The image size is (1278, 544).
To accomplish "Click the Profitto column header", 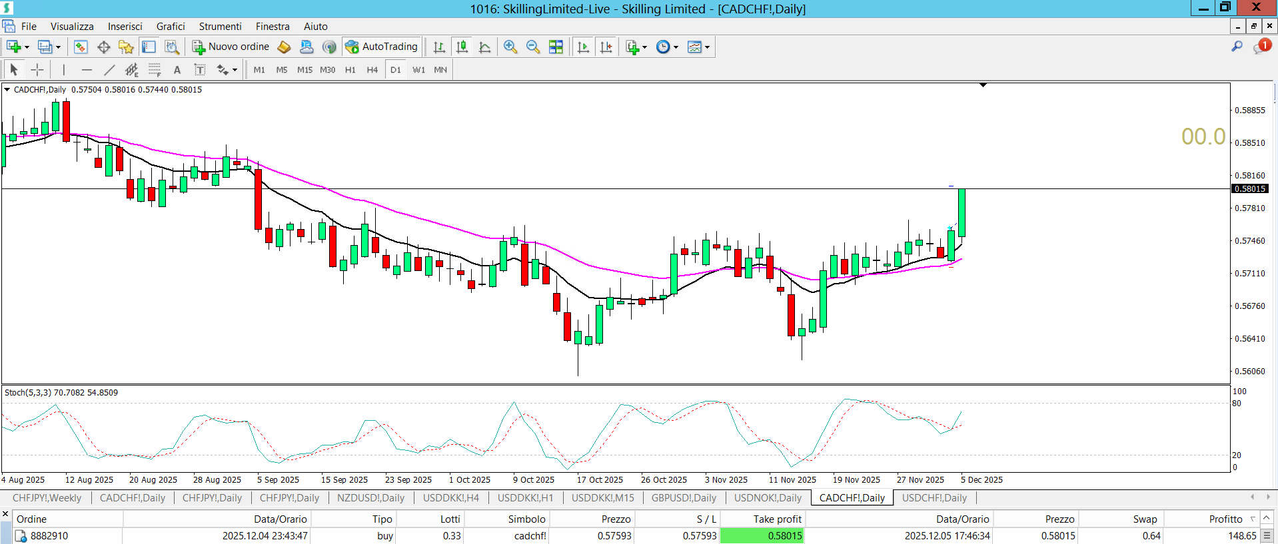I will pos(1225,519).
